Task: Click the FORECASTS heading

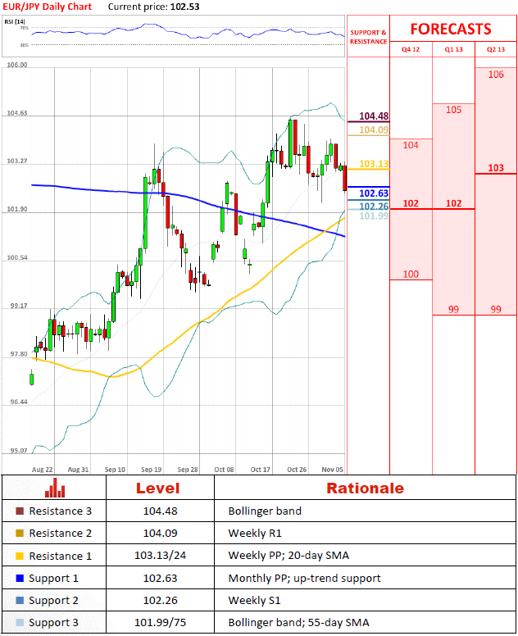Action: point(451,30)
